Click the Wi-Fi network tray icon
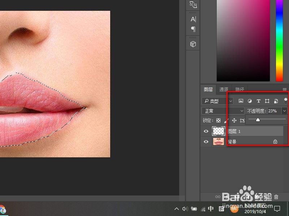This screenshot has height=216, width=289. pyautogui.click(x=203, y=209)
